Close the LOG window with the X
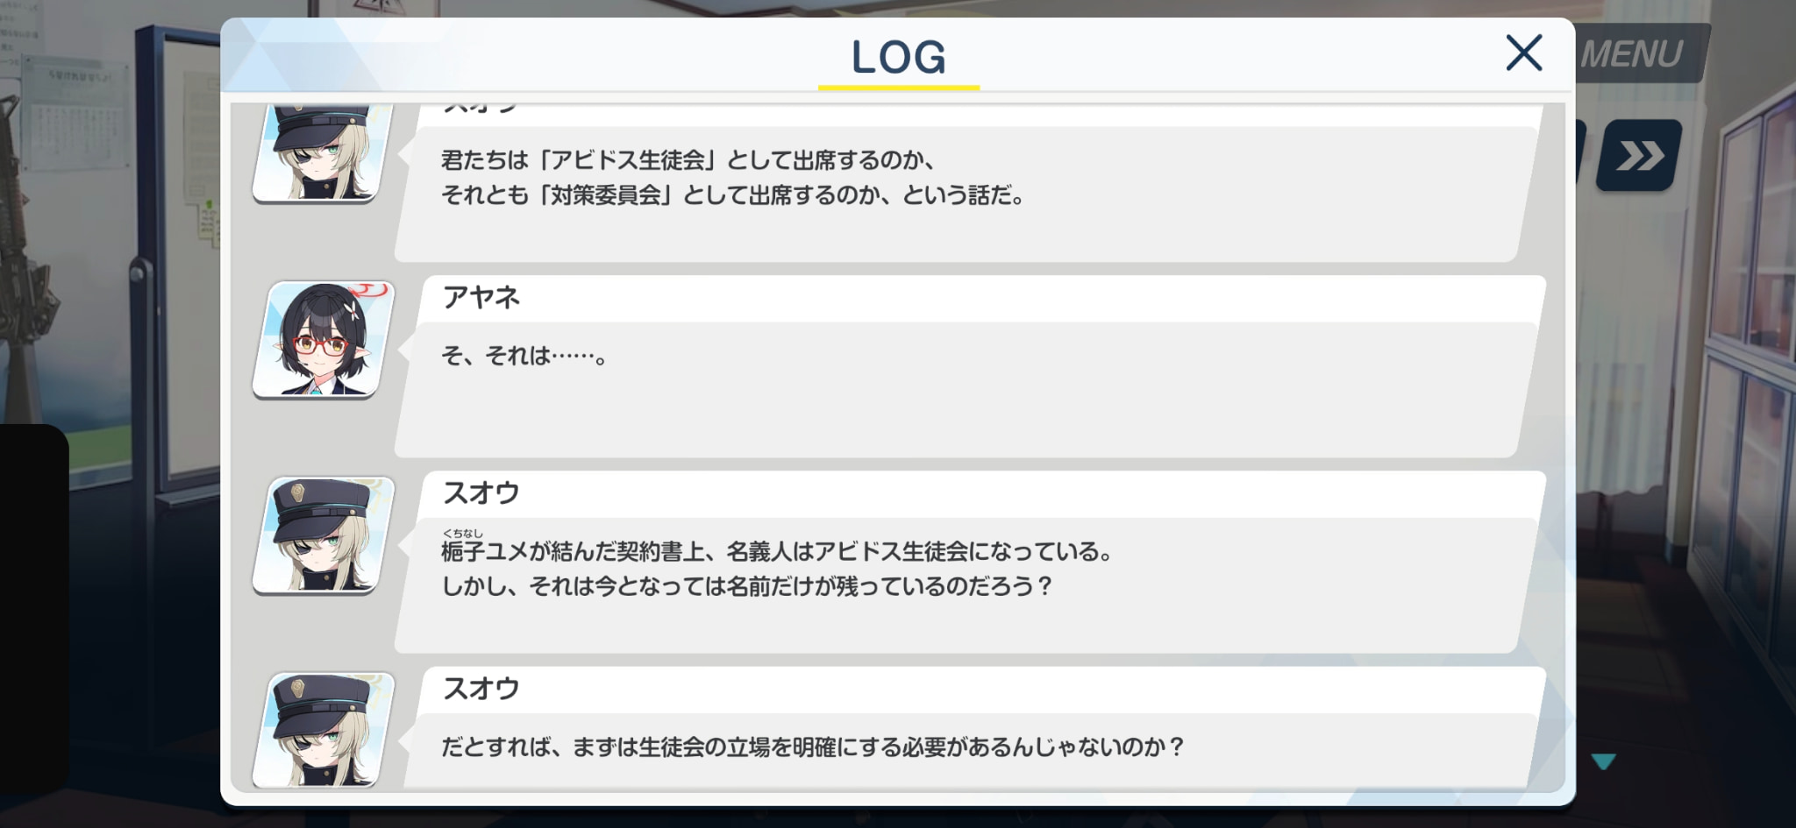Viewport: 1796px width, 828px height. coord(1524,53)
